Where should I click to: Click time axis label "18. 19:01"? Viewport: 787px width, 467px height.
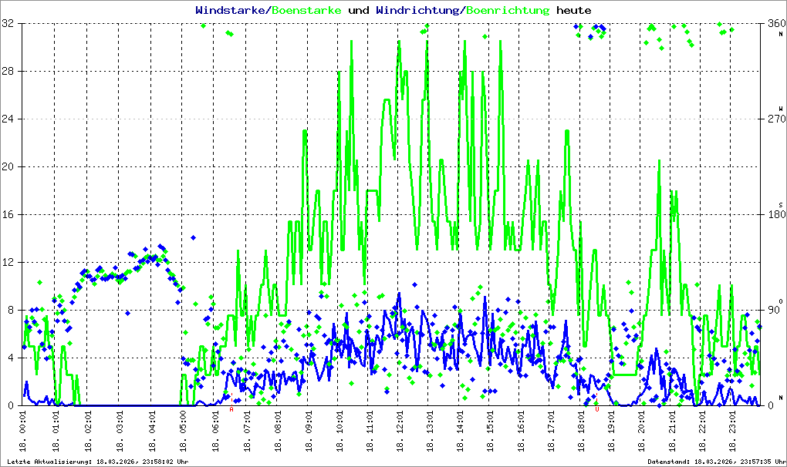(x=611, y=431)
